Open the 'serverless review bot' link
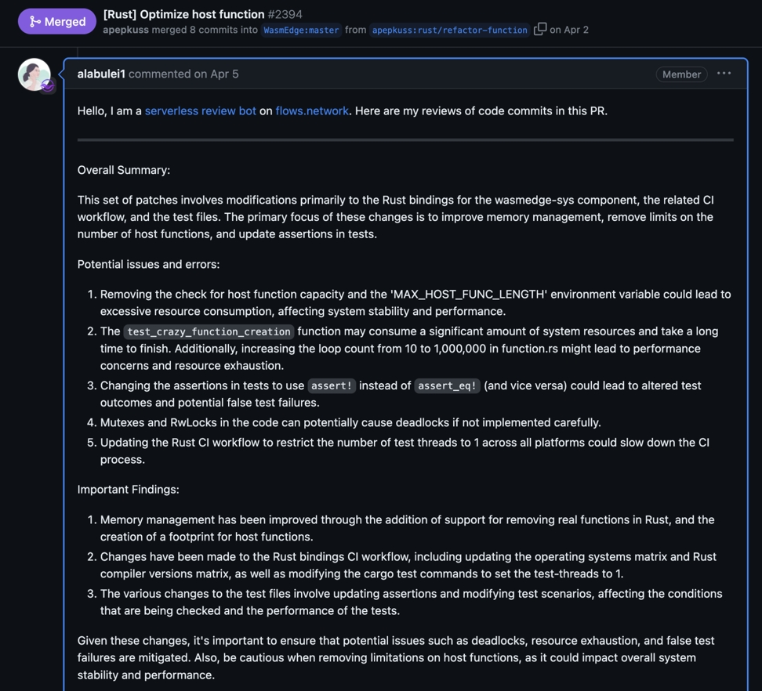 click(x=201, y=110)
